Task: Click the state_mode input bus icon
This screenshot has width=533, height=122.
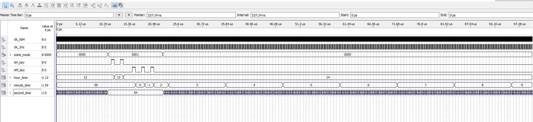Action: coord(4,55)
